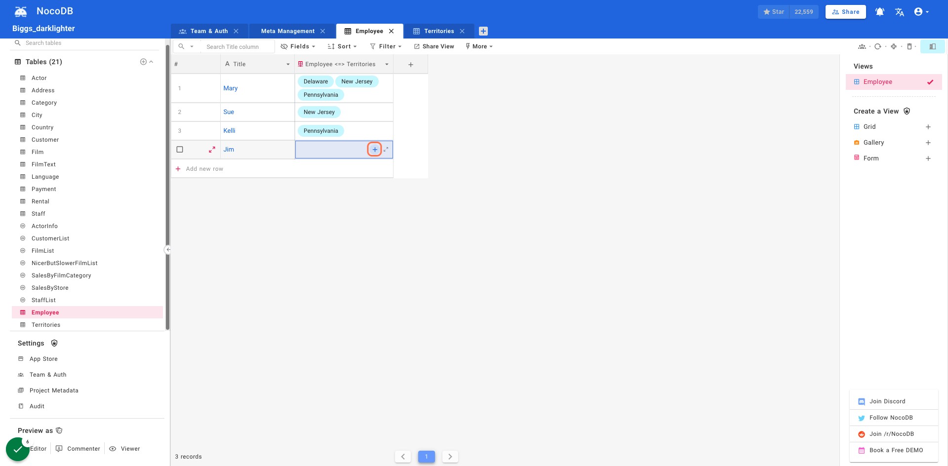Click the Search tables input field
The image size is (948, 466).
tap(89, 43)
